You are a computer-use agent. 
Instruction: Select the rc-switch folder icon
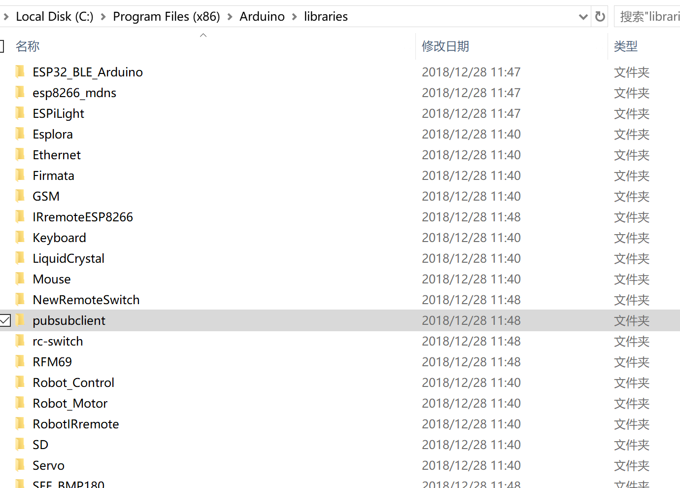click(x=20, y=341)
